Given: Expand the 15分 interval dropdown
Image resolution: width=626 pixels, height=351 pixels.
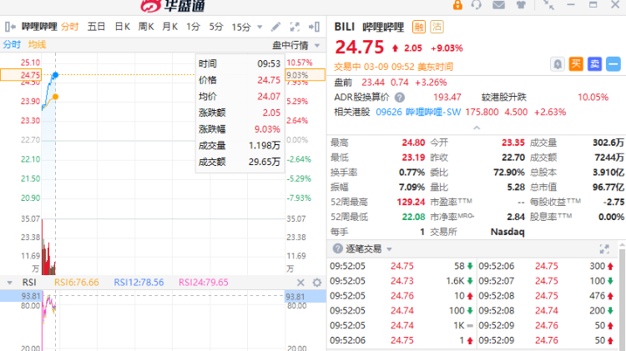Looking at the screenshot, I should coord(243,27).
